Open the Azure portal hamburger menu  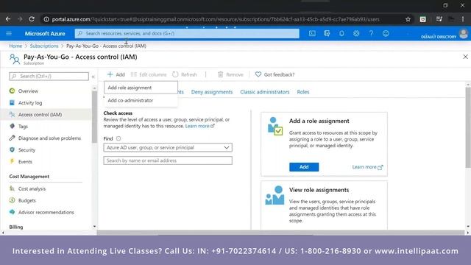pos(9,33)
